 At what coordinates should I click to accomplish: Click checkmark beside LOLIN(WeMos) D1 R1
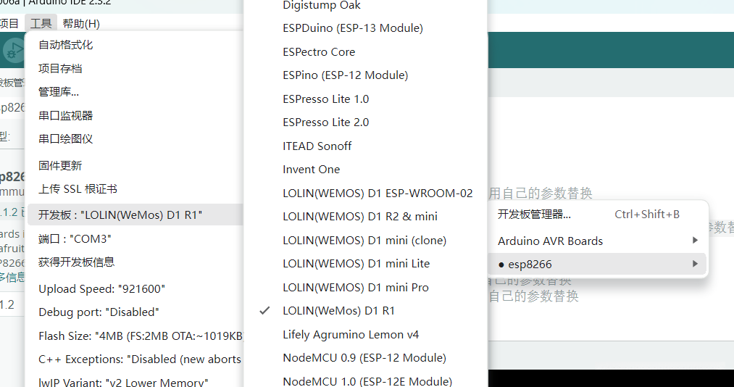pyautogui.click(x=265, y=310)
